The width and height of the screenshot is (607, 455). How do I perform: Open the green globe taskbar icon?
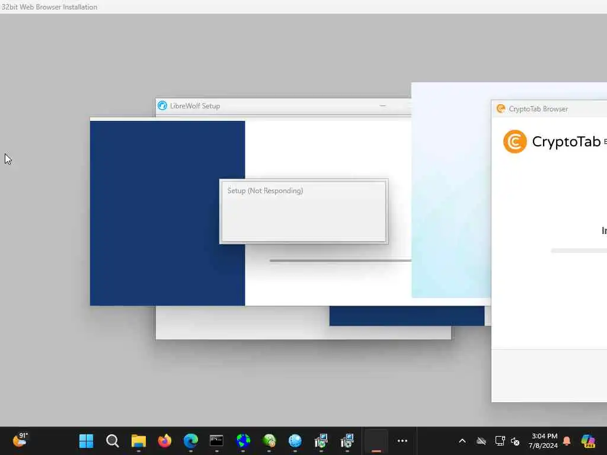[x=269, y=441]
